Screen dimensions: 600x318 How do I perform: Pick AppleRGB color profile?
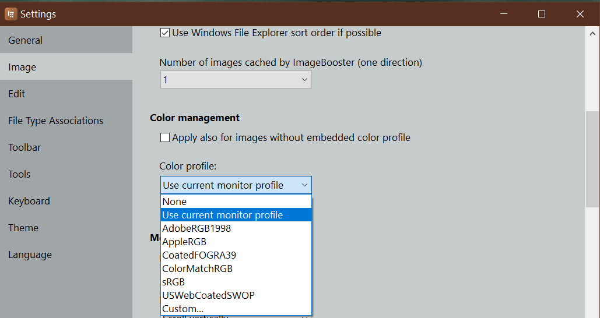tap(236, 242)
